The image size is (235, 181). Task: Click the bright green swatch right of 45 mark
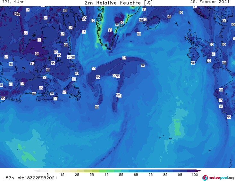pyautogui.click(x=110, y=171)
